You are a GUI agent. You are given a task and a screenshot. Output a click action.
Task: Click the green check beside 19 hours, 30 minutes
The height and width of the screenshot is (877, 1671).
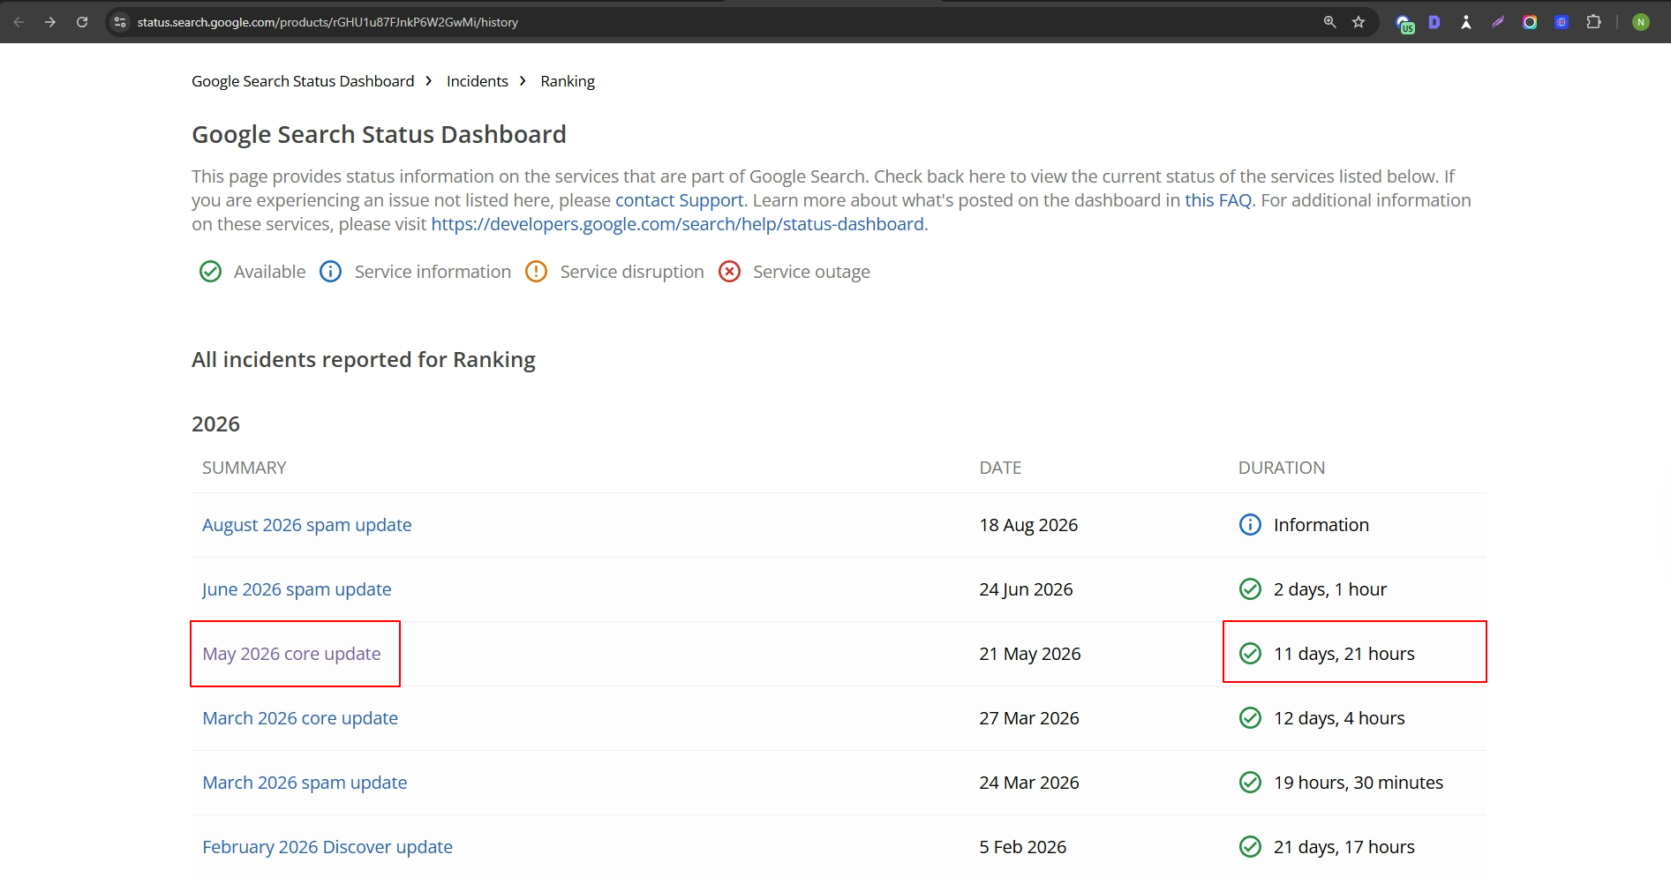(x=1250, y=783)
